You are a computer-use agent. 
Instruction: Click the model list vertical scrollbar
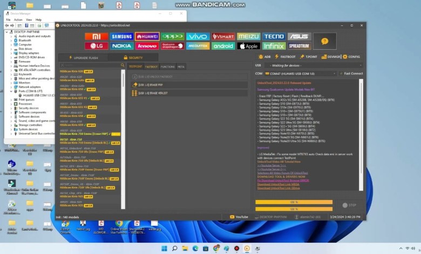pyautogui.click(x=123, y=139)
